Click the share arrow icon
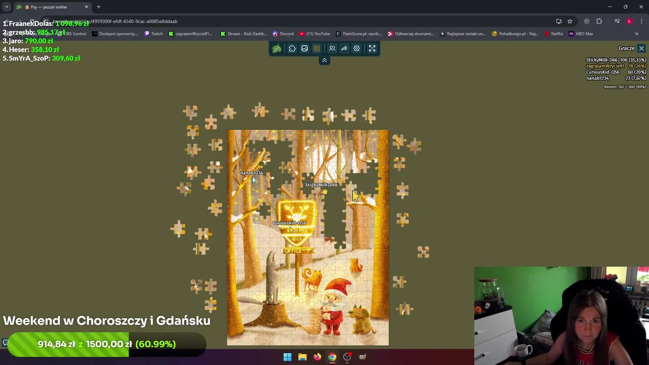Image resolution: width=649 pixels, height=365 pixels. (x=344, y=49)
